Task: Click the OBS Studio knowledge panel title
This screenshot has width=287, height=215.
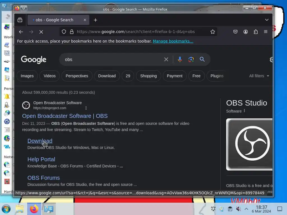Action: point(247,103)
